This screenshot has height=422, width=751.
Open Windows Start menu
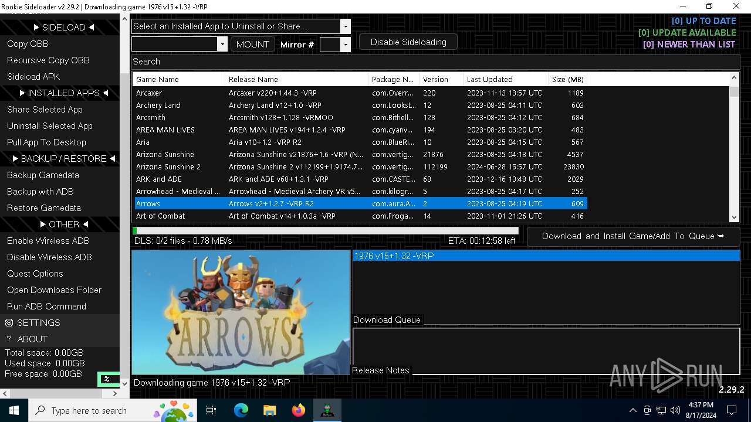click(14, 410)
